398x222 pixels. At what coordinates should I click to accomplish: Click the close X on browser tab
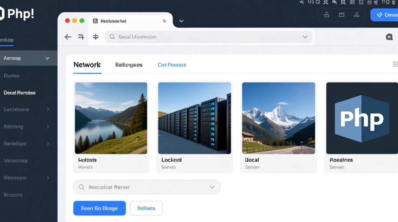pos(165,21)
